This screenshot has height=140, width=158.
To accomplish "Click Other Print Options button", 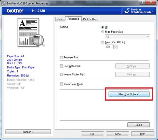I will tap(129, 94).
